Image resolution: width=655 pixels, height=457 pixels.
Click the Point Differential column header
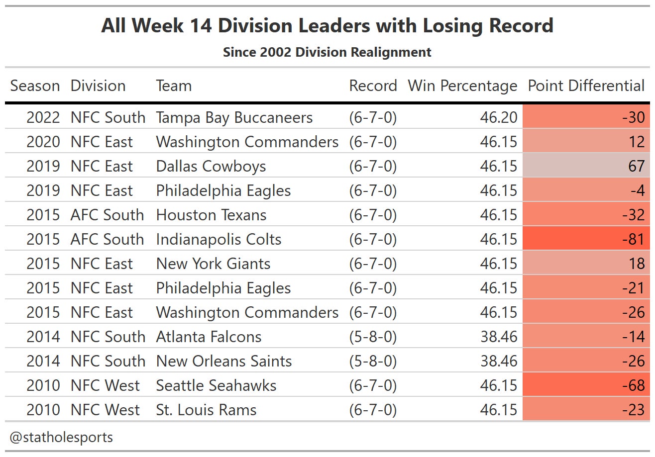[586, 86]
